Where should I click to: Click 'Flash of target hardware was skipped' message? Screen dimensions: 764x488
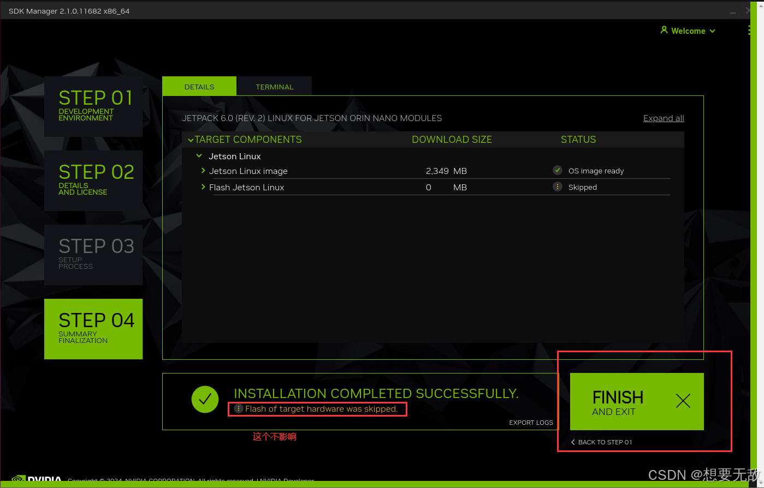(x=322, y=409)
